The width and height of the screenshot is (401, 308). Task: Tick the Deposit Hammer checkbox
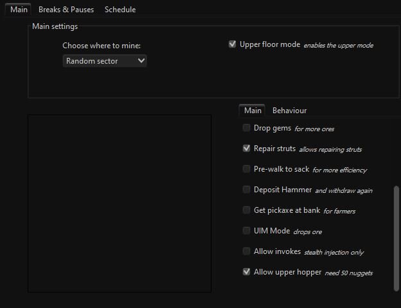click(x=247, y=190)
